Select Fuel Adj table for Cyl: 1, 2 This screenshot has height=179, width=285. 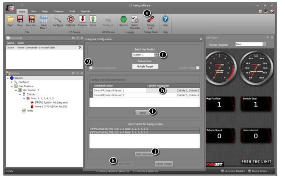pyautogui.click(x=145, y=129)
